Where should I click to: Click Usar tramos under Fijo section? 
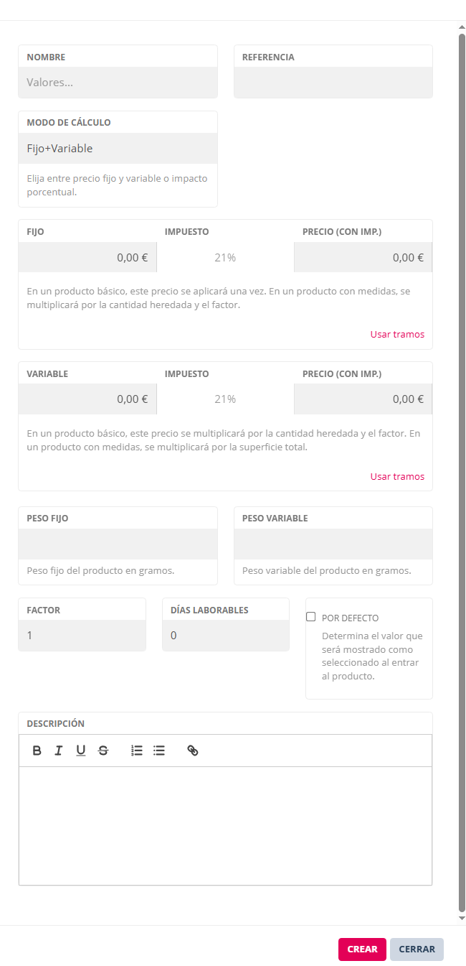(x=397, y=334)
